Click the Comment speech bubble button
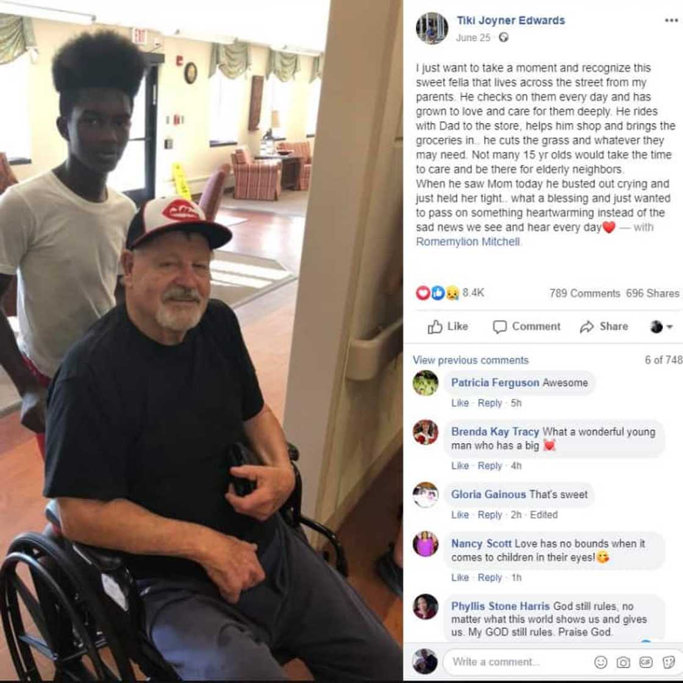 pyautogui.click(x=527, y=326)
